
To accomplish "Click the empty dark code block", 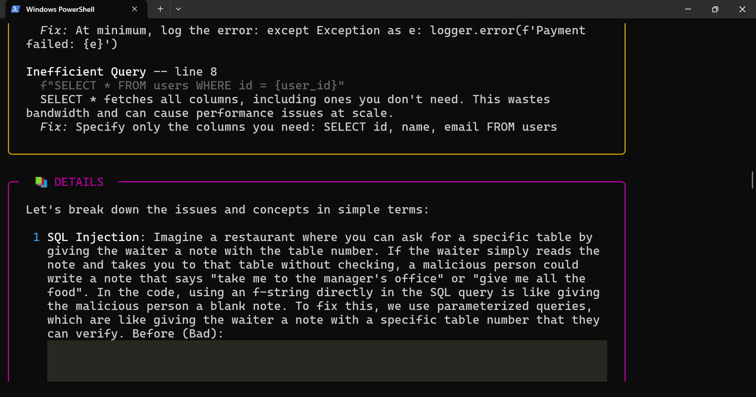I will pos(327,361).
